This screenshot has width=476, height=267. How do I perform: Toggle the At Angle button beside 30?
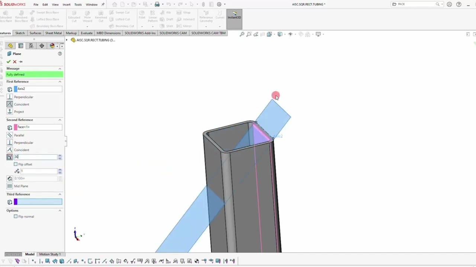10,157
